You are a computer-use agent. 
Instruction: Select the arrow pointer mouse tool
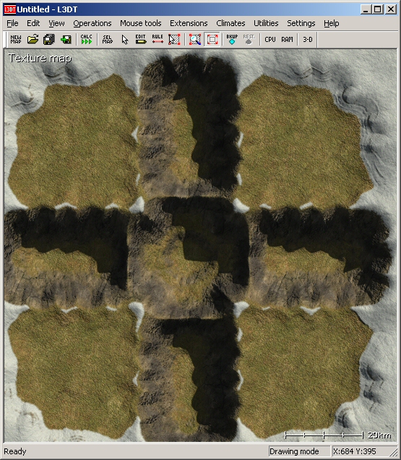124,39
